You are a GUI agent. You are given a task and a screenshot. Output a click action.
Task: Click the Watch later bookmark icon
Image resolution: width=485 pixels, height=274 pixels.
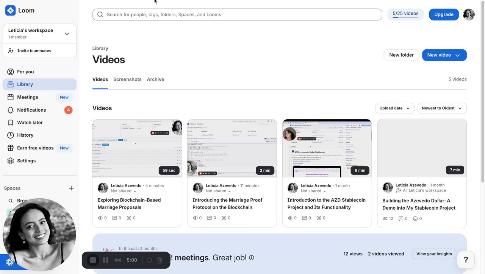pyautogui.click(x=11, y=123)
